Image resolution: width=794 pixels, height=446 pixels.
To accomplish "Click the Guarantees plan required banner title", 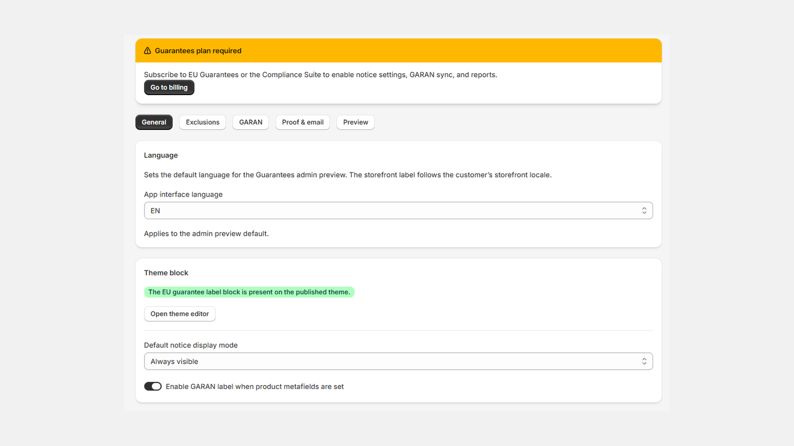I will click(198, 51).
